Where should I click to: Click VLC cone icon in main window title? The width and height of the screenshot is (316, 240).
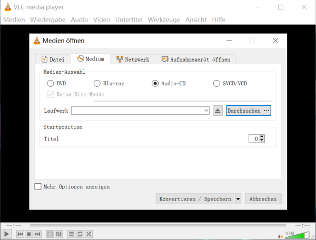tap(8, 7)
